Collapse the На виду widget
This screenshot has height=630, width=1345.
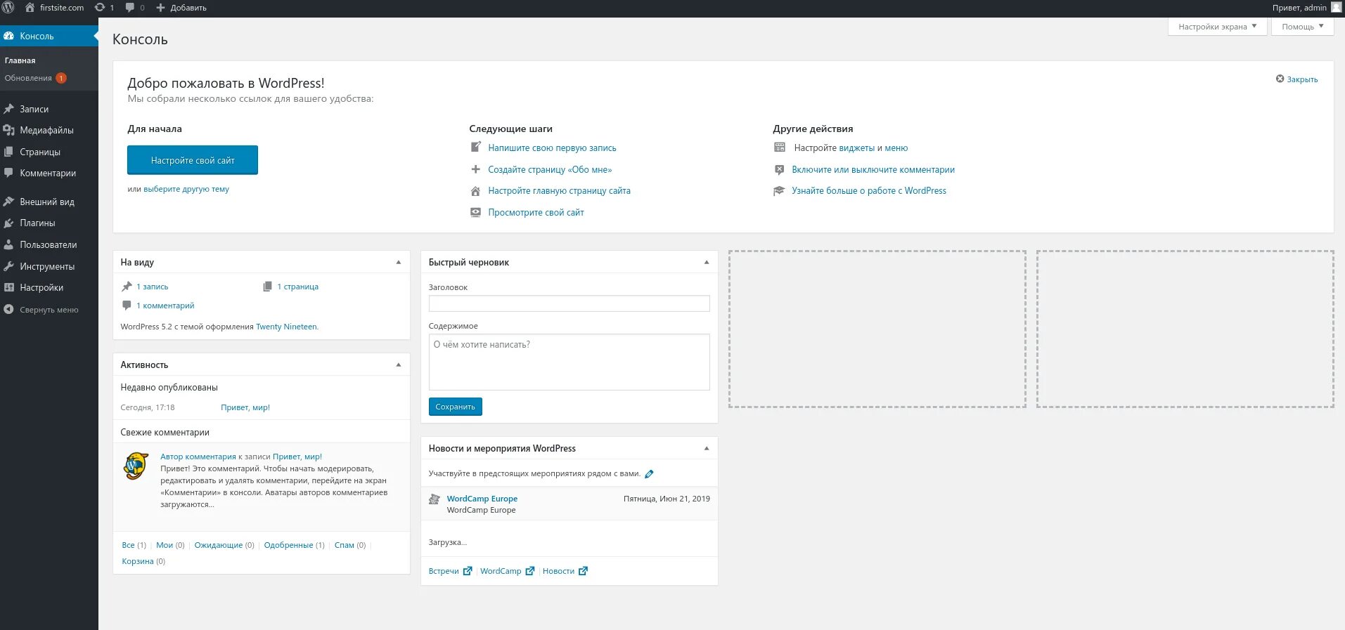point(399,262)
